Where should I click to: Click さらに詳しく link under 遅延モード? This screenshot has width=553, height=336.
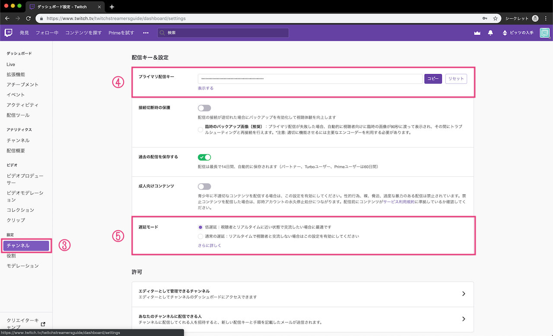(x=210, y=245)
